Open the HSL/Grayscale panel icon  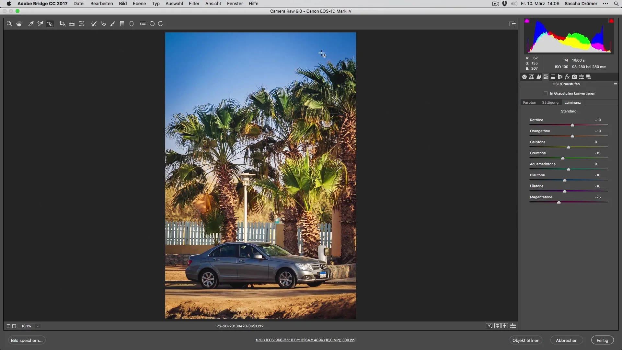[x=546, y=77]
